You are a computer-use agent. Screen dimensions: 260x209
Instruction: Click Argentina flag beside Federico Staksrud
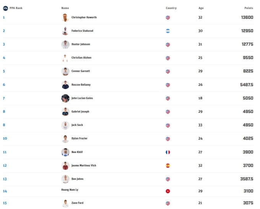168,31
